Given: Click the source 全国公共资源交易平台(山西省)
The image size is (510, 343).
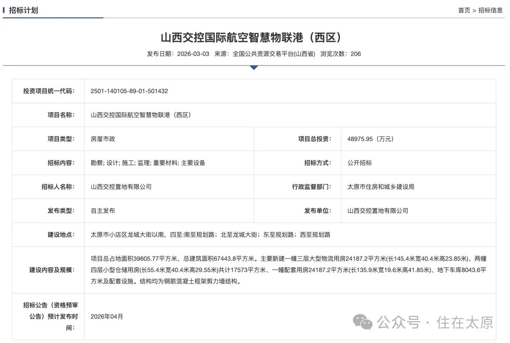Looking at the screenshot, I should pyautogui.click(x=274, y=54).
